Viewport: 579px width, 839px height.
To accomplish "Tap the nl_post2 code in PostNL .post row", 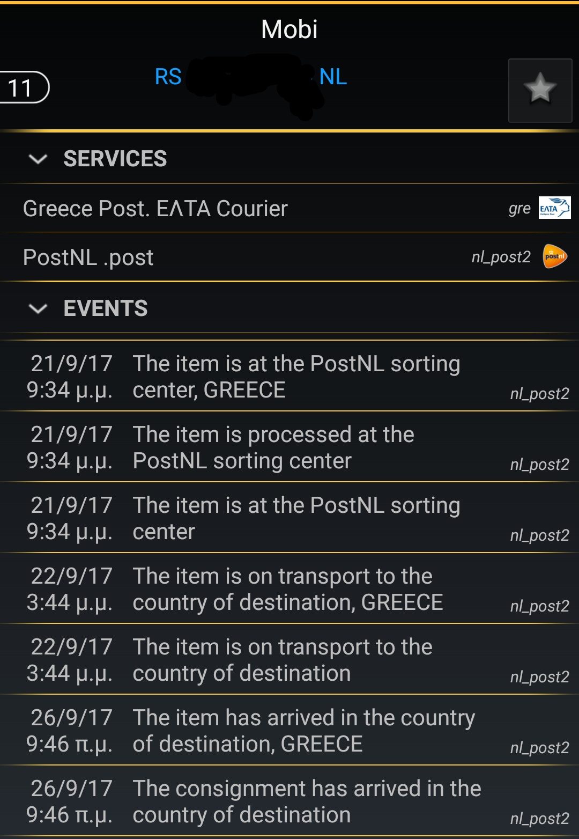I will pos(501,257).
